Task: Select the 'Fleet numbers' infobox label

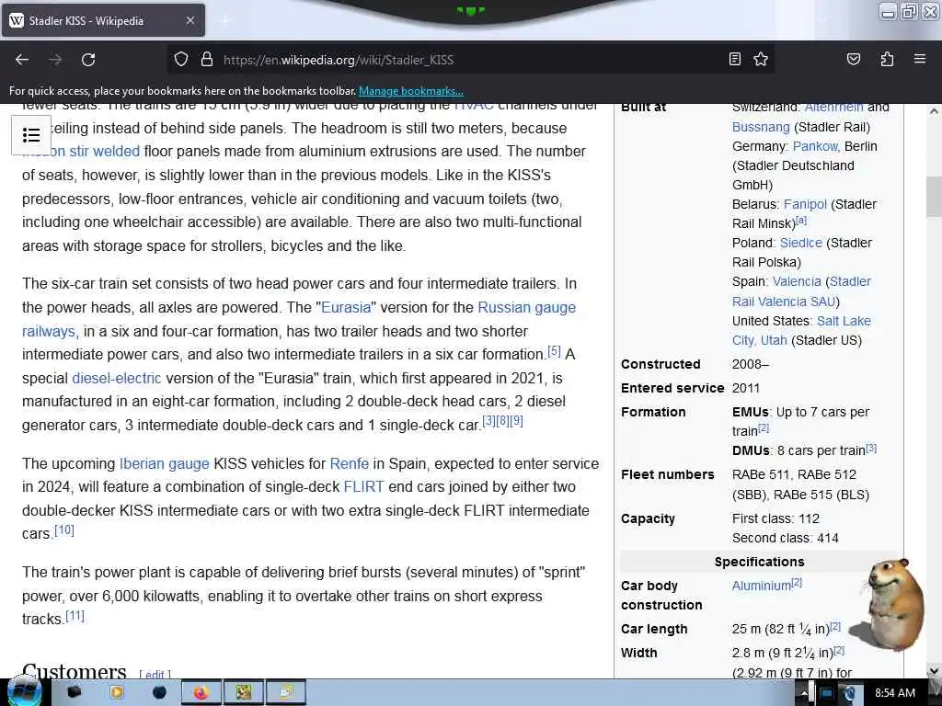Action: pyautogui.click(x=668, y=475)
